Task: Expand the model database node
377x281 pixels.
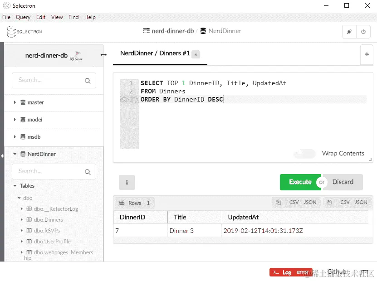Action: click(x=15, y=120)
